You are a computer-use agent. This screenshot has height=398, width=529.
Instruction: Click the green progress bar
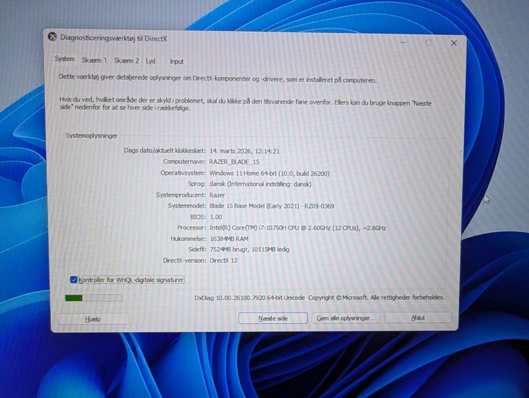[93, 298]
